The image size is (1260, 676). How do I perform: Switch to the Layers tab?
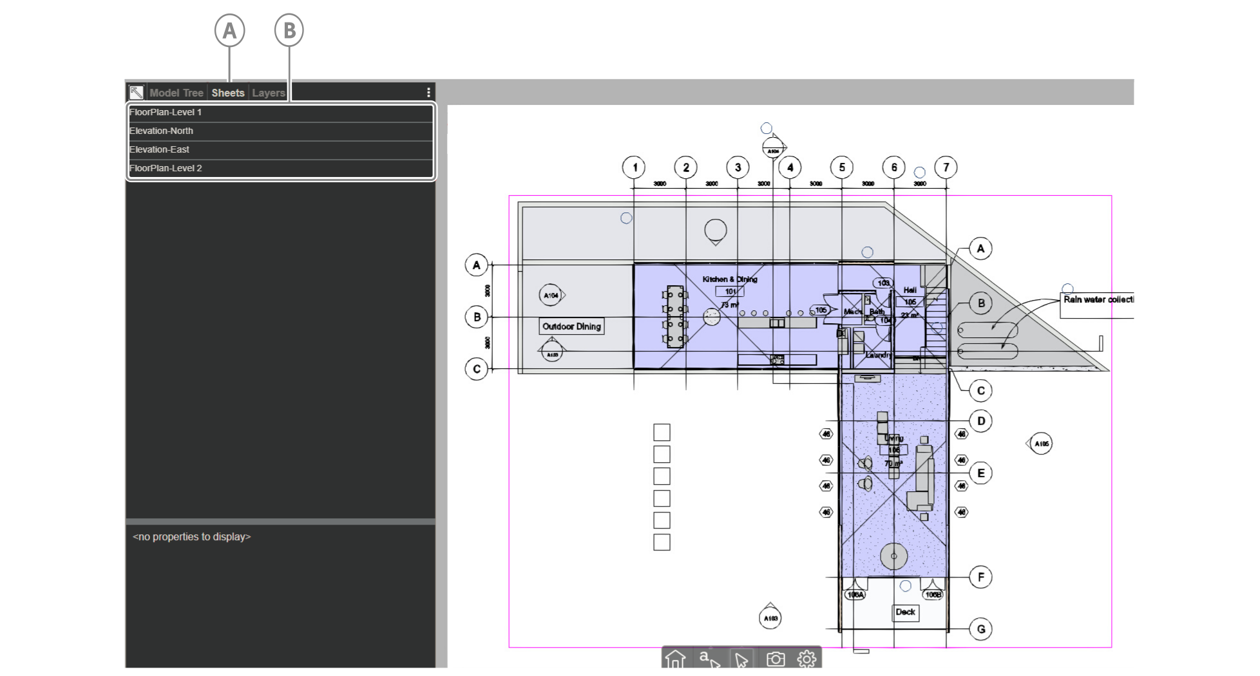click(269, 92)
